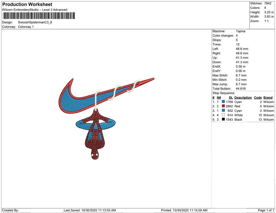Click the Cyan 852 swatch in row 3
The height and width of the screenshot is (213, 276).
click(223, 111)
